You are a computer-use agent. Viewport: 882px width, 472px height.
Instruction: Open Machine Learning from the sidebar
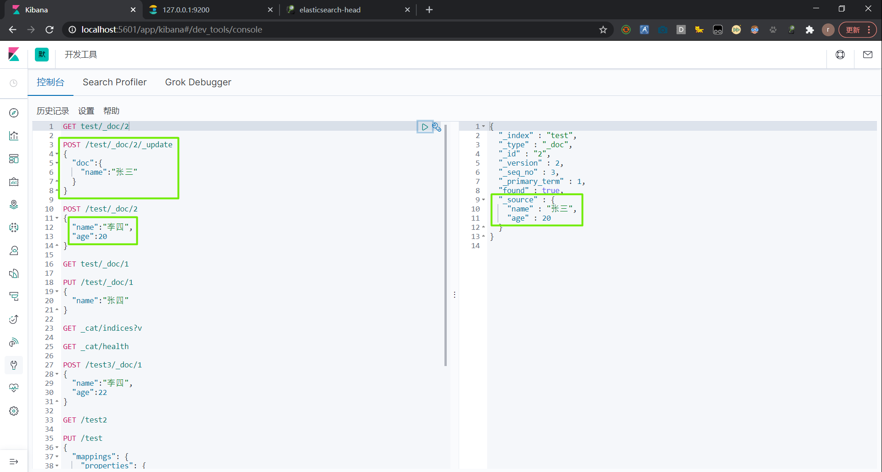(x=14, y=228)
